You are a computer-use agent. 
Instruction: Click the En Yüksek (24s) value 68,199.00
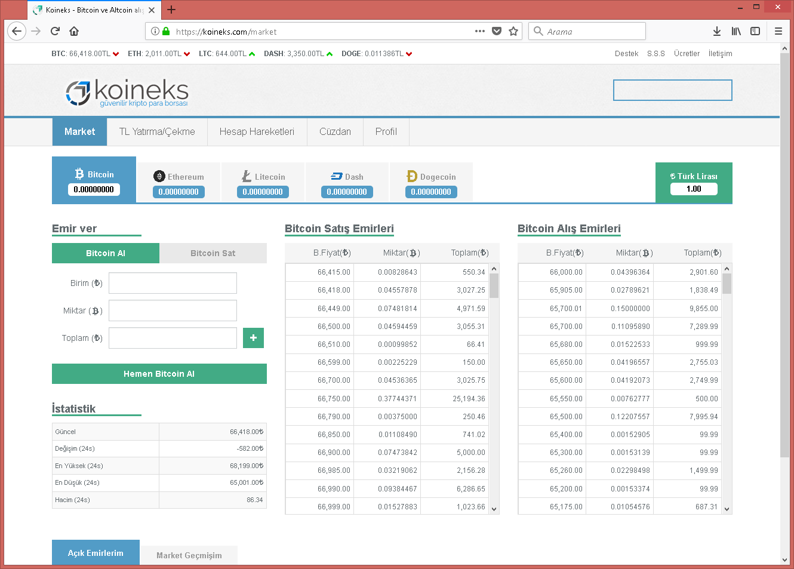tap(247, 466)
